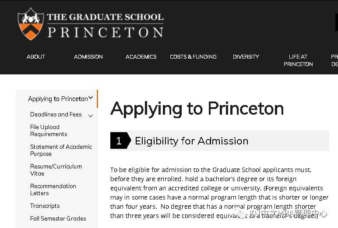Click Eligibility for Admission section header
Viewport: 338px width, 228px height.
tap(191, 141)
